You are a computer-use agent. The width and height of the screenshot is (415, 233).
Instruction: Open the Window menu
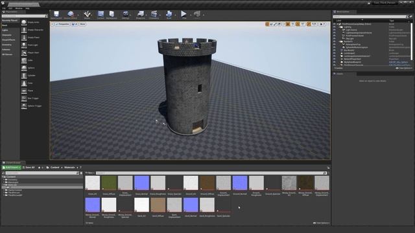click(x=19, y=8)
